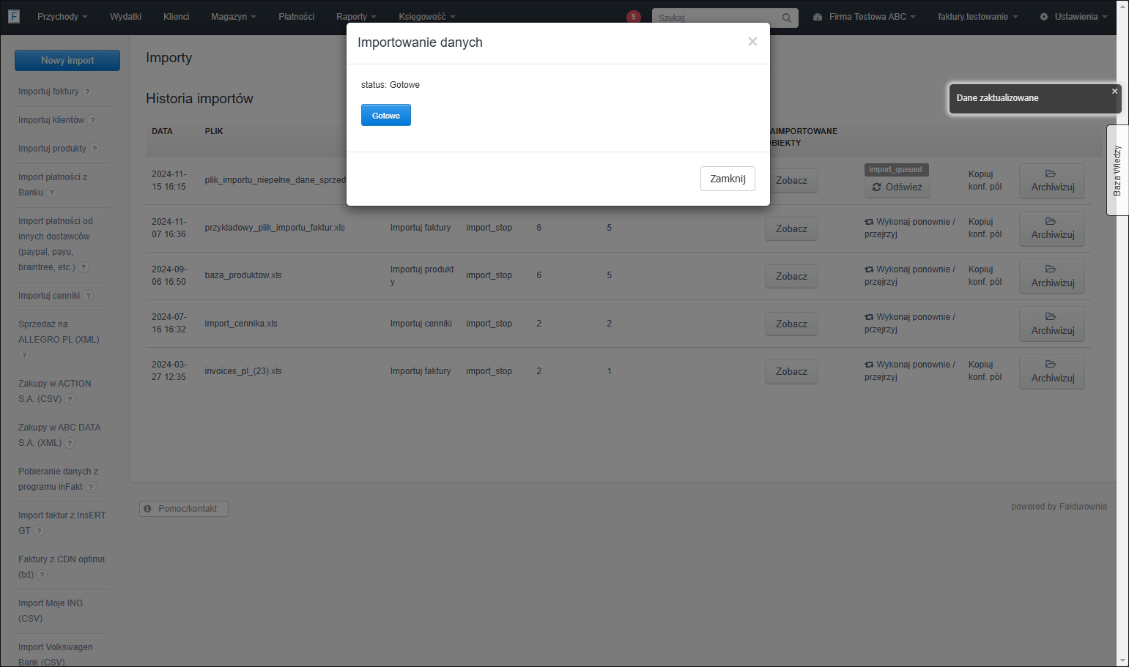Open the Wydatki menu item
The width and height of the screenshot is (1129, 667).
(126, 17)
